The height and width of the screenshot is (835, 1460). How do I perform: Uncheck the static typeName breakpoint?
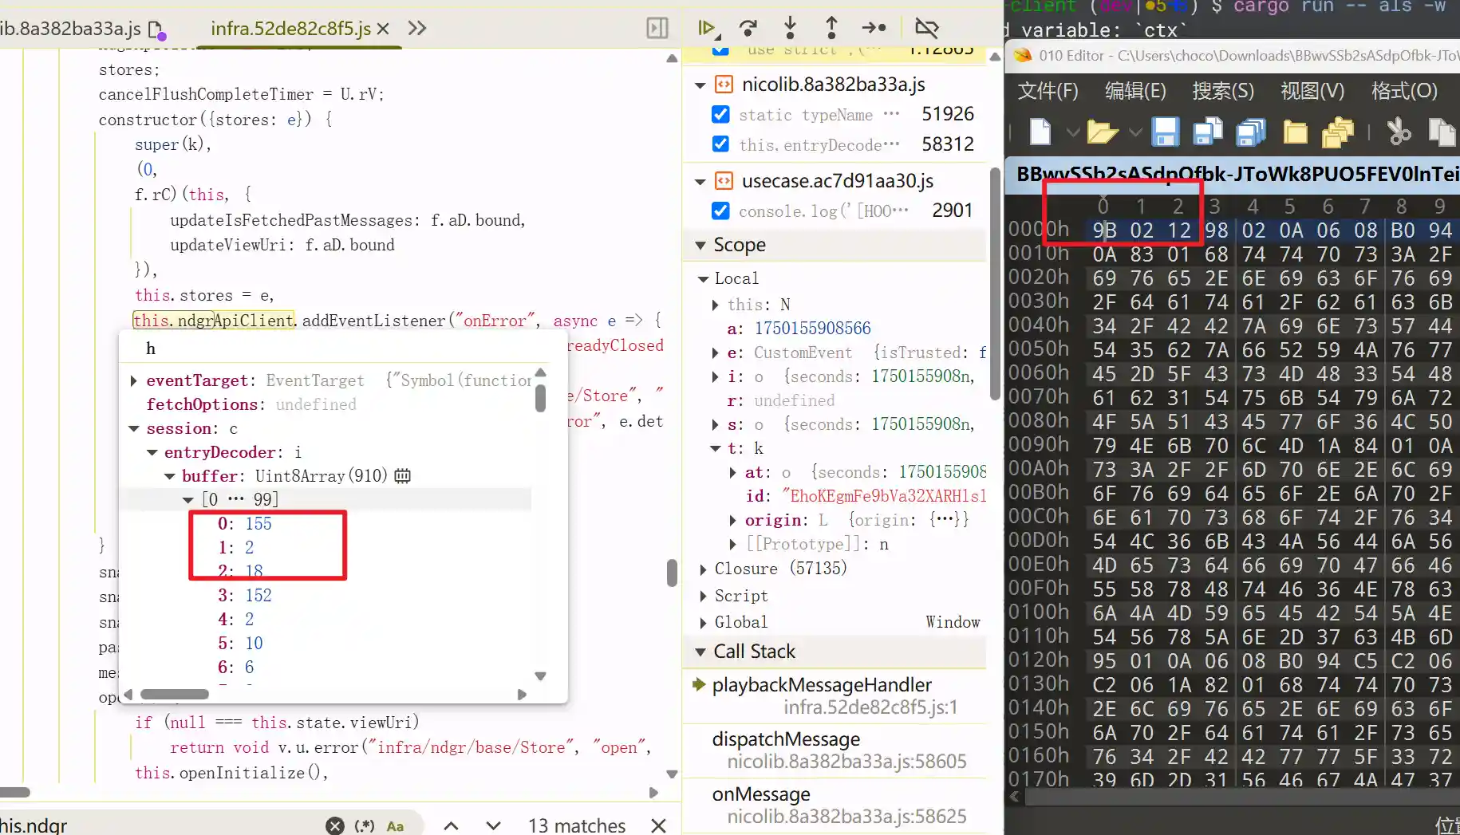click(x=720, y=114)
